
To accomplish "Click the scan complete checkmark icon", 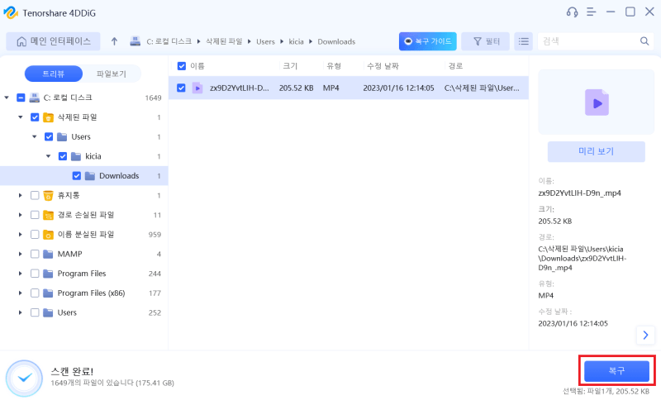I will pos(25,378).
